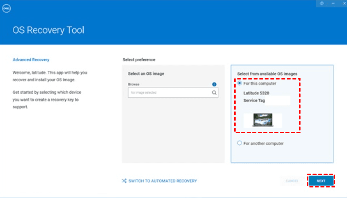The image size is (347, 198).
Task: Click Select from available OS images heading
Action: [267, 74]
